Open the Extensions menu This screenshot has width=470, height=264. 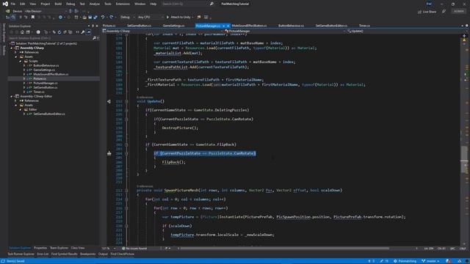(x=123, y=4)
